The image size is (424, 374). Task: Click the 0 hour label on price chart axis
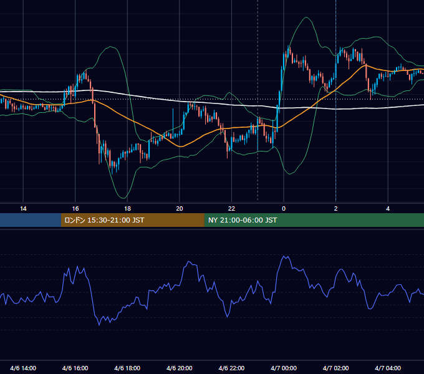tap(283, 208)
